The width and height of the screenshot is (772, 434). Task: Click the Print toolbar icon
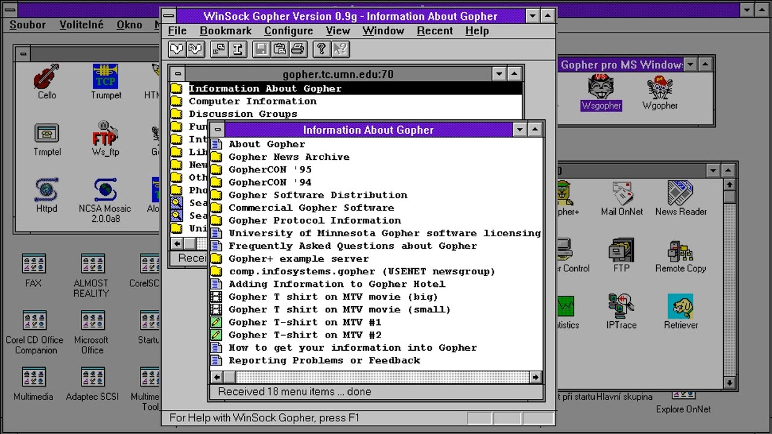(298, 49)
